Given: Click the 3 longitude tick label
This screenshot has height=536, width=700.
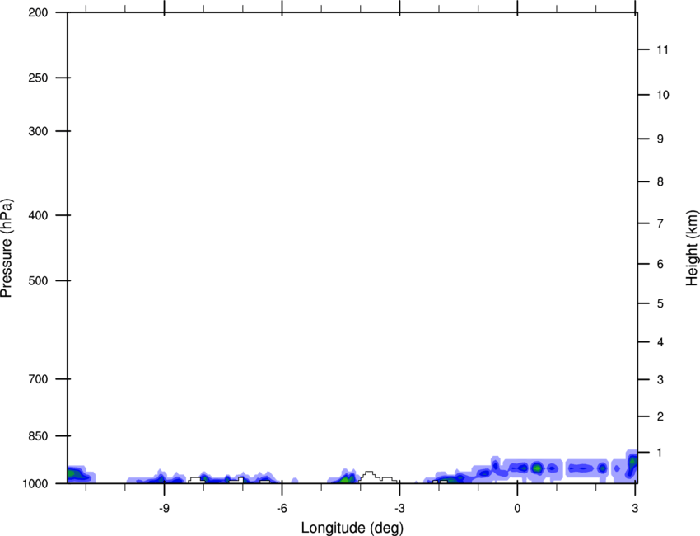Looking at the screenshot, I should click(635, 508).
